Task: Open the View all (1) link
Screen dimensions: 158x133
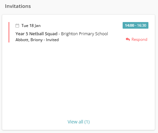Action: point(79,122)
